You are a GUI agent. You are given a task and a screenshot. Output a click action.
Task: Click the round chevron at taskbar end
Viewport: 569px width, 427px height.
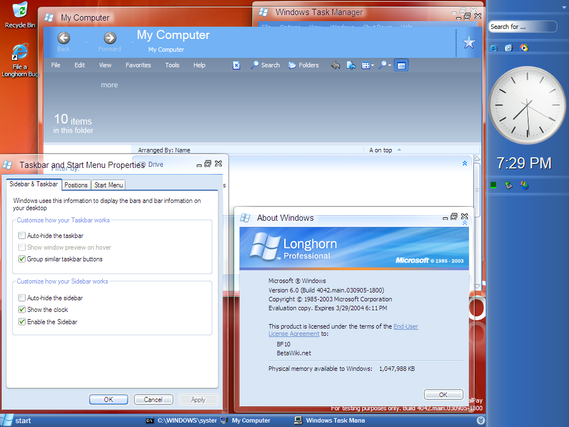click(x=481, y=420)
